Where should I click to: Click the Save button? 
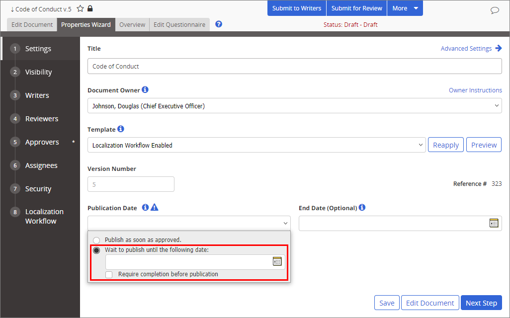tap(387, 303)
